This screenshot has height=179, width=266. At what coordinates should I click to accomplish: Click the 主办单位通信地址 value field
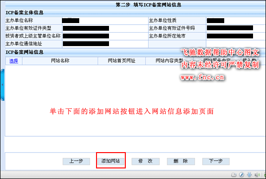pyautogui.click(x=105, y=44)
